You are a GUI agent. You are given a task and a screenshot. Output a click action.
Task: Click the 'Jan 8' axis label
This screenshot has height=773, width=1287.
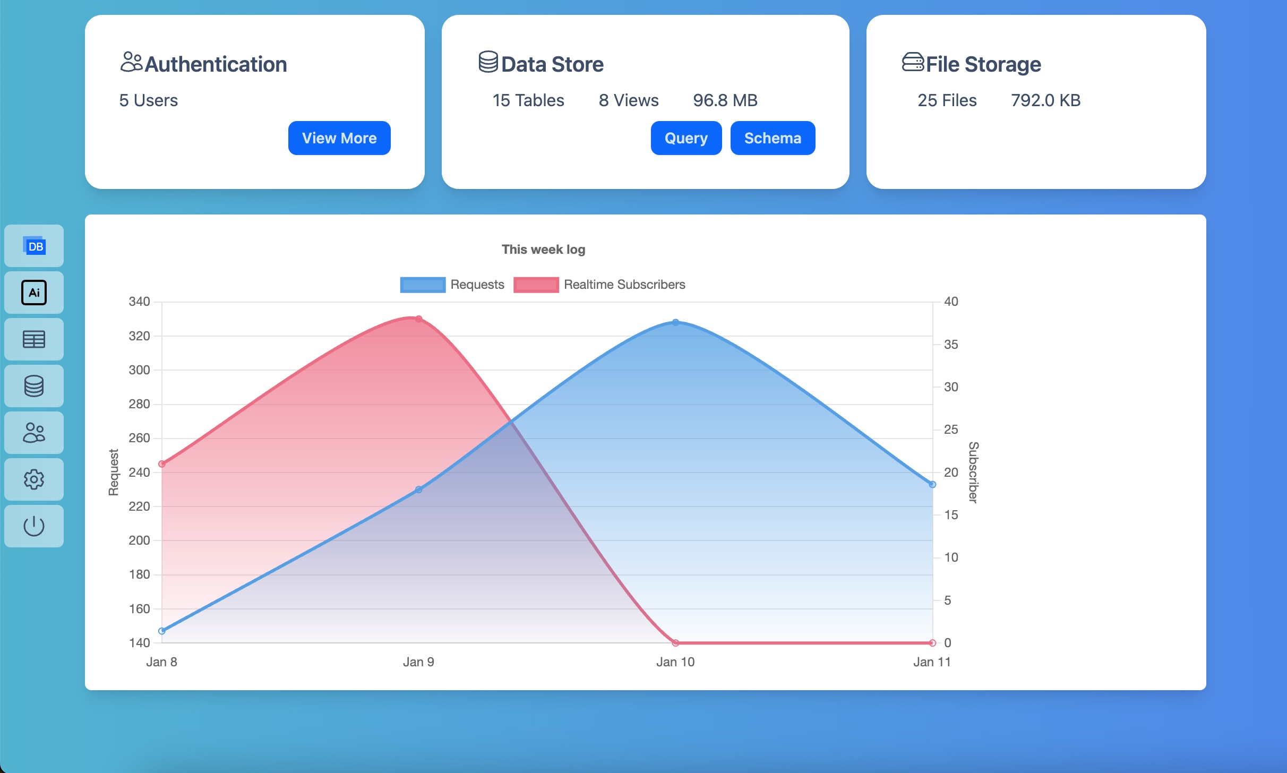click(x=161, y=662)
